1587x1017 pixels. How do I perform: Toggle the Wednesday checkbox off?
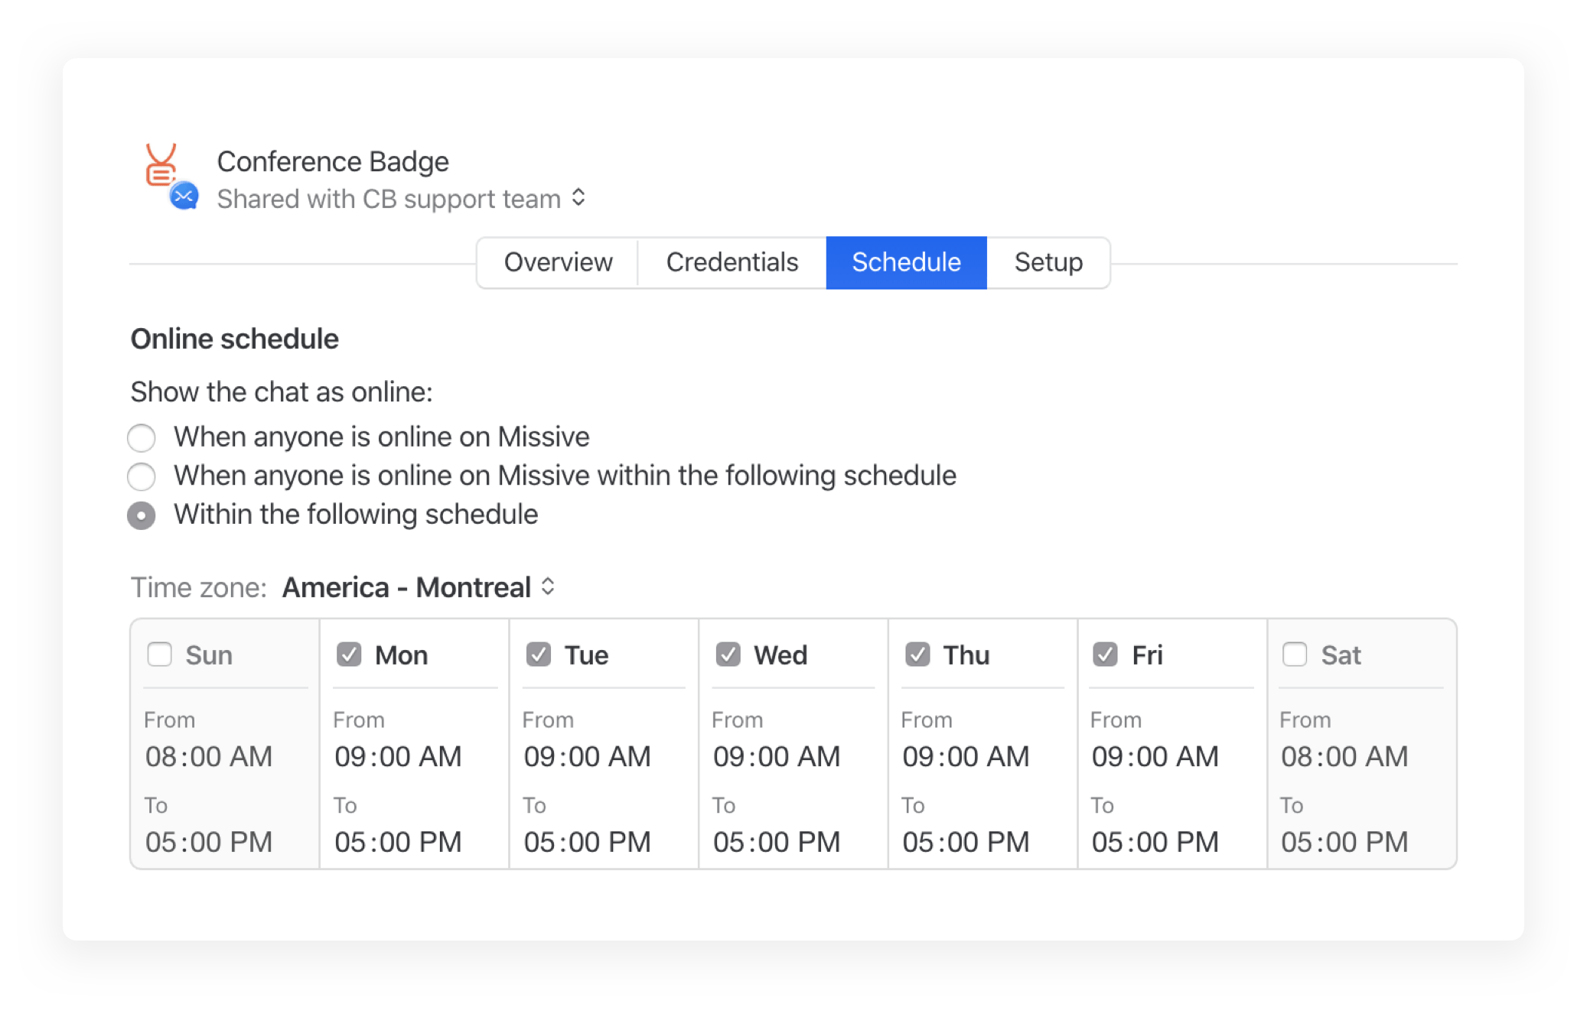point(728,654)
